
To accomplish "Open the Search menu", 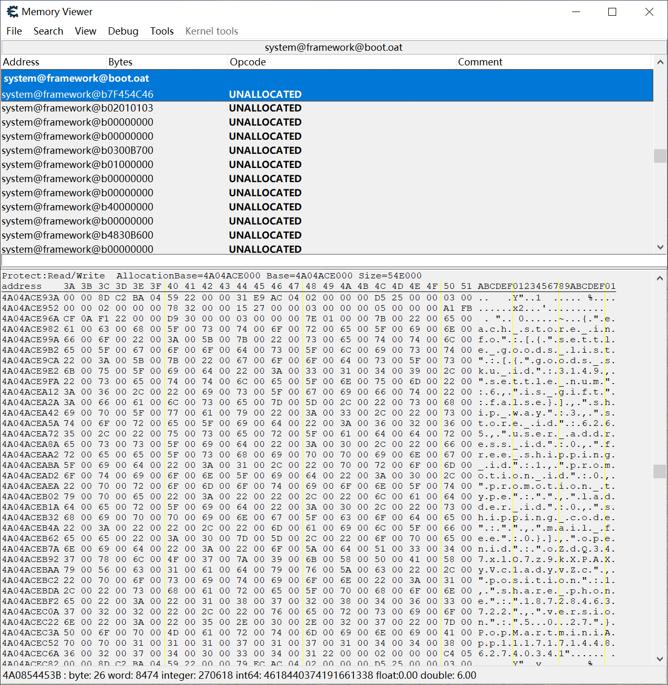I will click(48, 31).
